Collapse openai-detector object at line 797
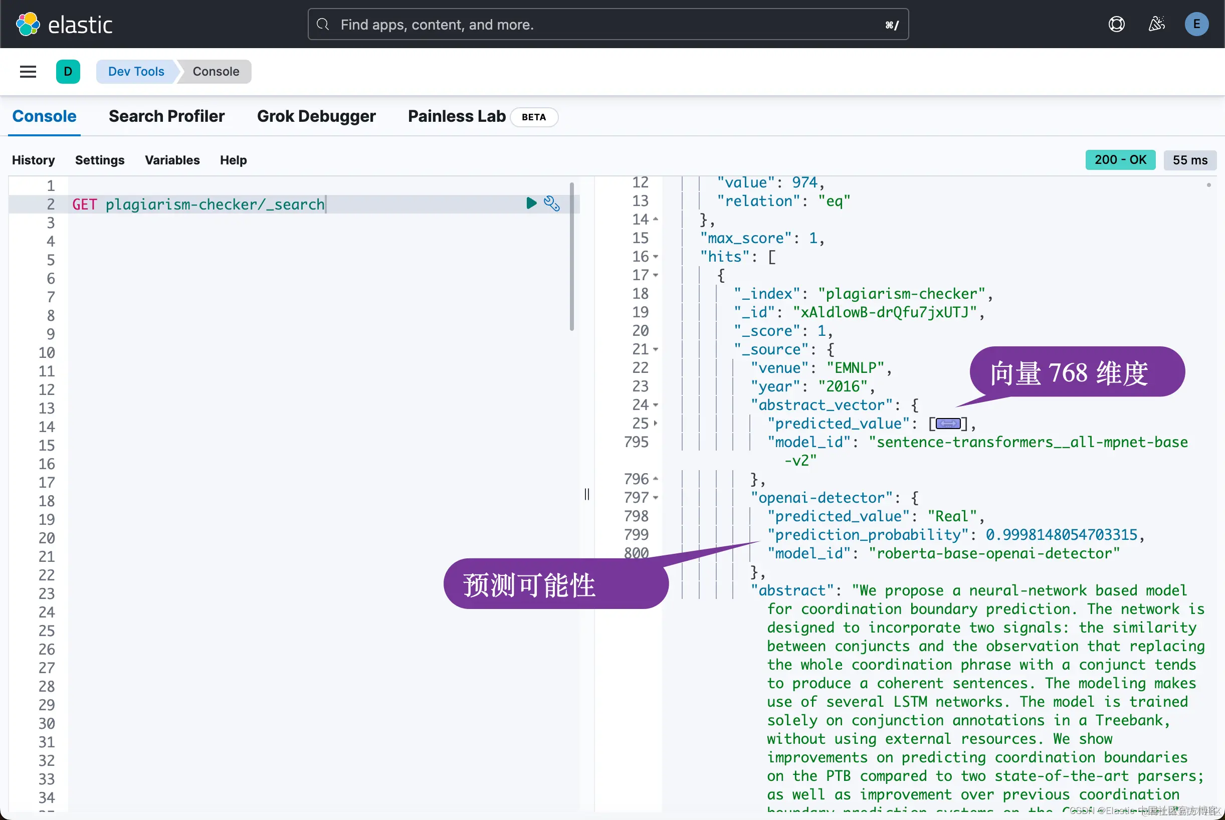 [656, 498]
